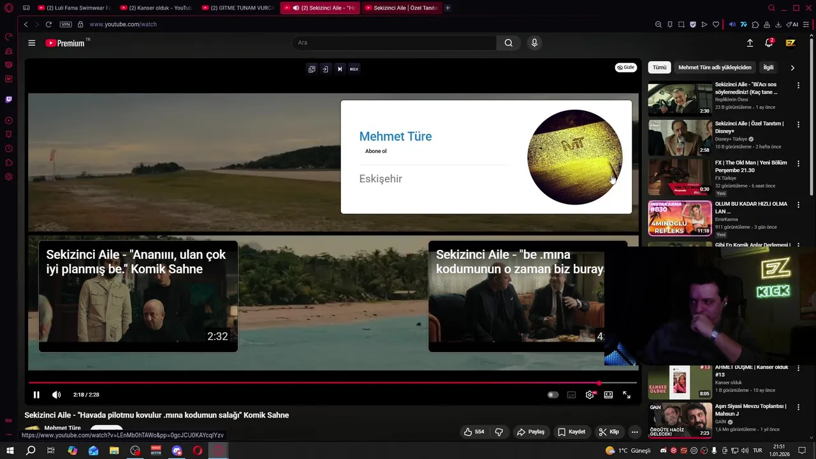The image size is (816, 459).
Task: Open options for Bi'Acı sos video
Action: click(x=798, y=85)
